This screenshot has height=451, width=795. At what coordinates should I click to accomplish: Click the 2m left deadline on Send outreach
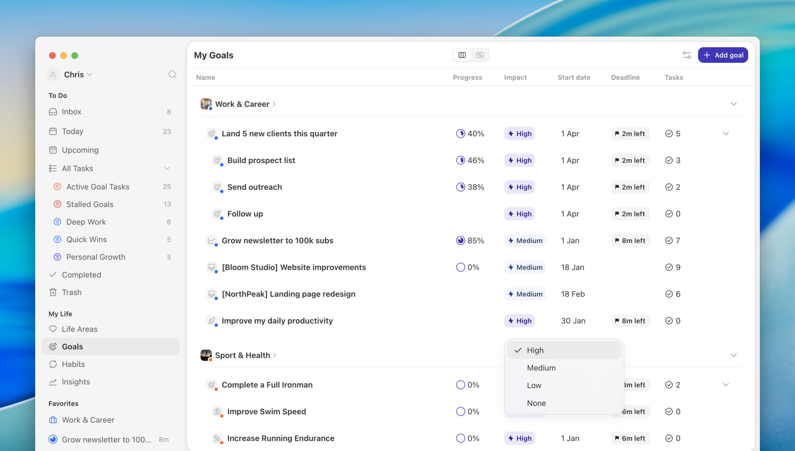(630, 187)
